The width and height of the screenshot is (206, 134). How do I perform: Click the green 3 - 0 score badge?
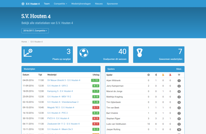[96, 97]
